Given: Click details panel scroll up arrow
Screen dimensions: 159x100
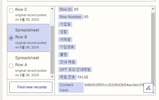Looking at the screenshot, I should click(x=153, y=9).
